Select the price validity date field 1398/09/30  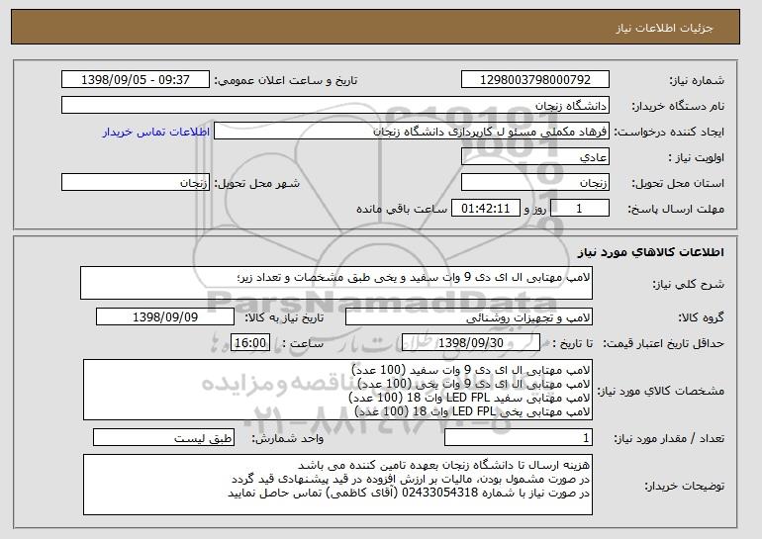point(471,343)
